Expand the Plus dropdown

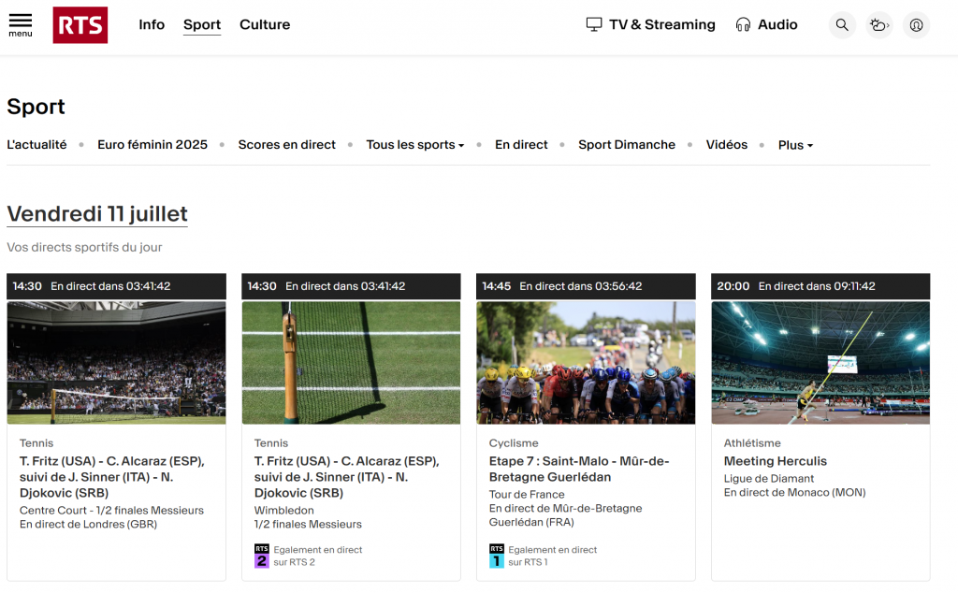pos(795,145)
